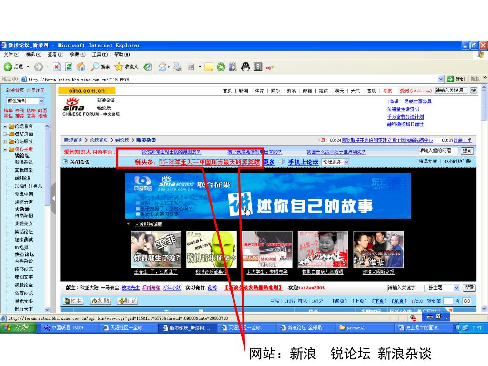Click the 开始 Start button
Viewport: 488px width, 366px height.
(19, 328)
